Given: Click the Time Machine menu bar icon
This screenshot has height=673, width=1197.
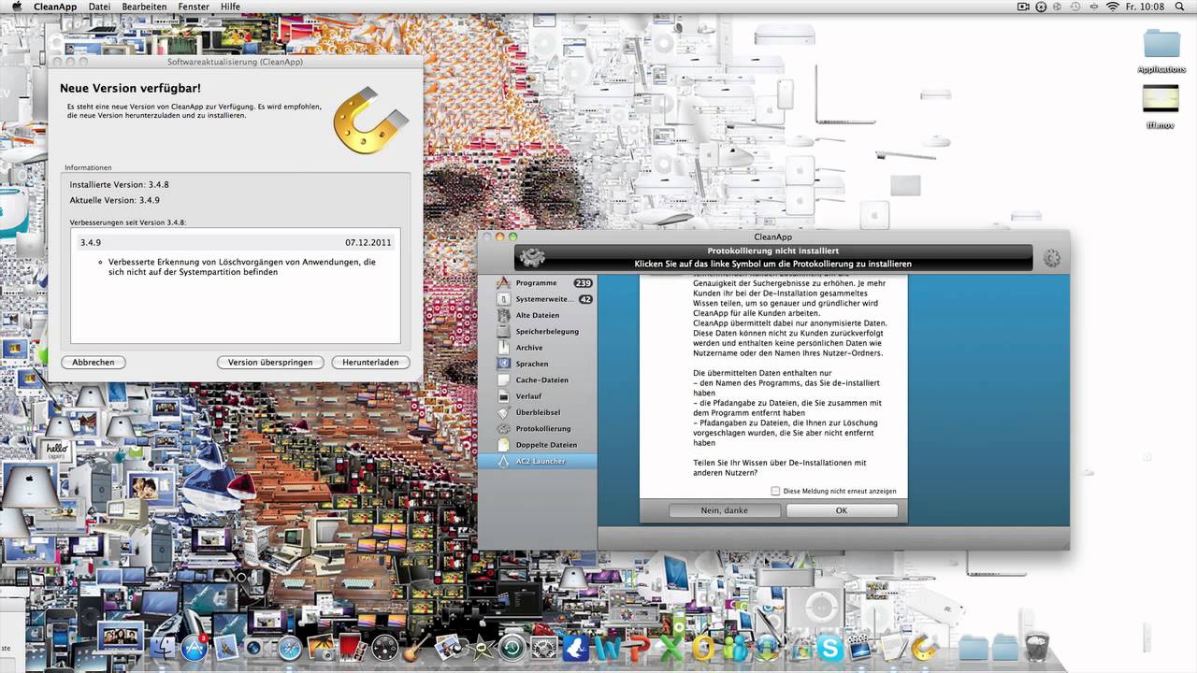Looking at the screenshot, I should pyautogui.click(x=1075, y=7).
